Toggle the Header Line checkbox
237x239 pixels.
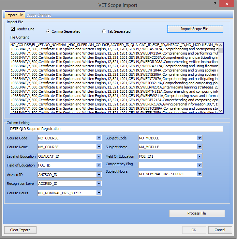point(13,29)
